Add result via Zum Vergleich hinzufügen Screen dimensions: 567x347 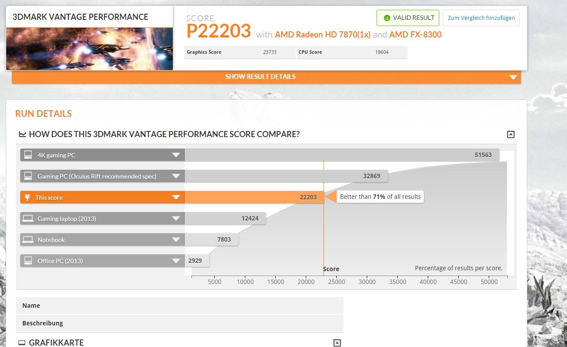481,18
